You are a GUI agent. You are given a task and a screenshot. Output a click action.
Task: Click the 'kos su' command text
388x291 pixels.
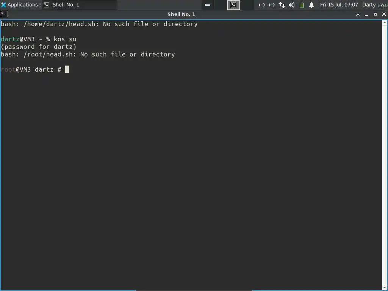pos(65,39)
